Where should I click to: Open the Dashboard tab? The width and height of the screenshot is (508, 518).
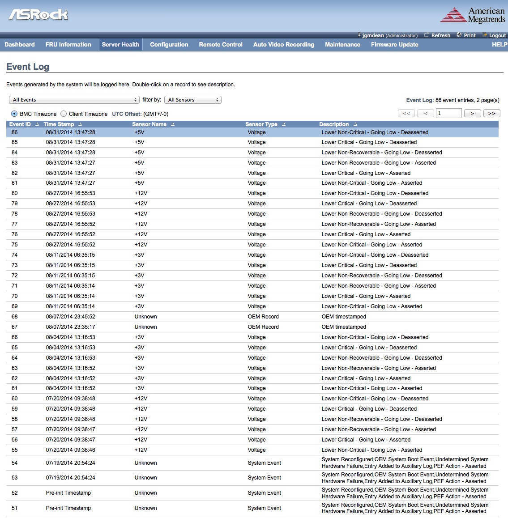coord(20,45)
